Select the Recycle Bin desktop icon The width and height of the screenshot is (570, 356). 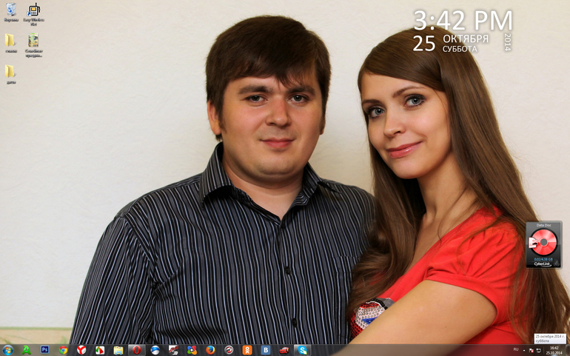(x=11, y=11)
